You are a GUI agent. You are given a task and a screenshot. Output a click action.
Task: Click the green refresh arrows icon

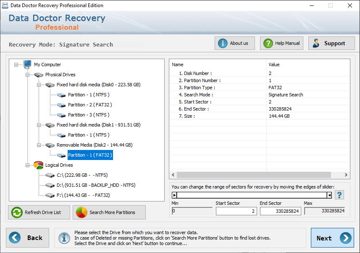click(17, 212)
